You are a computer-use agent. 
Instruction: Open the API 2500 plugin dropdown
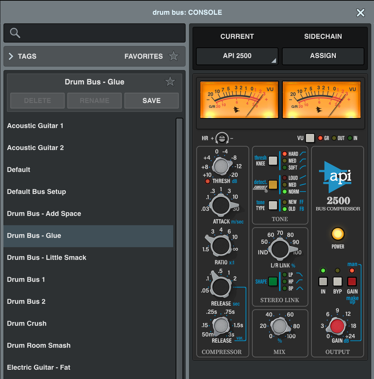237,56
